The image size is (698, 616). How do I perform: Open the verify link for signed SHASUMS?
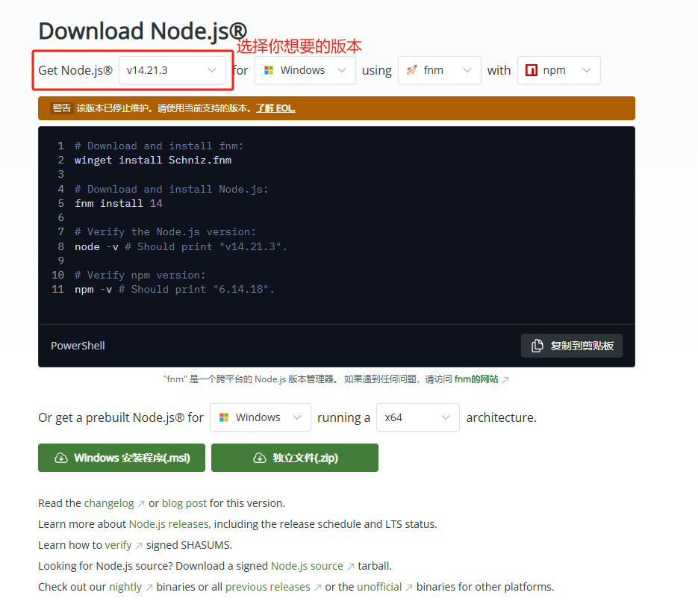118,545
